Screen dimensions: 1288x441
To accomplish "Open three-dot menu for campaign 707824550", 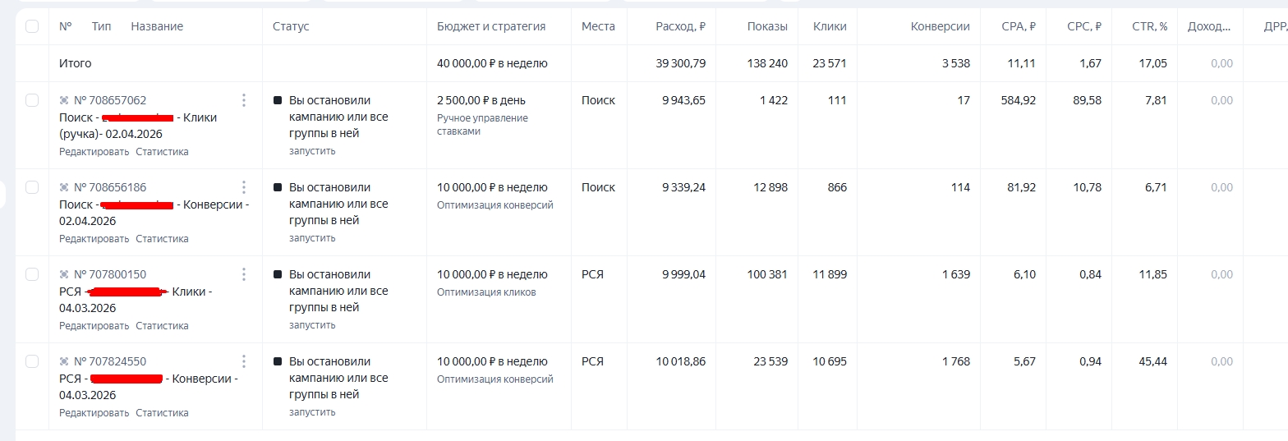I will pyautogui.click(x=244, y=361).
